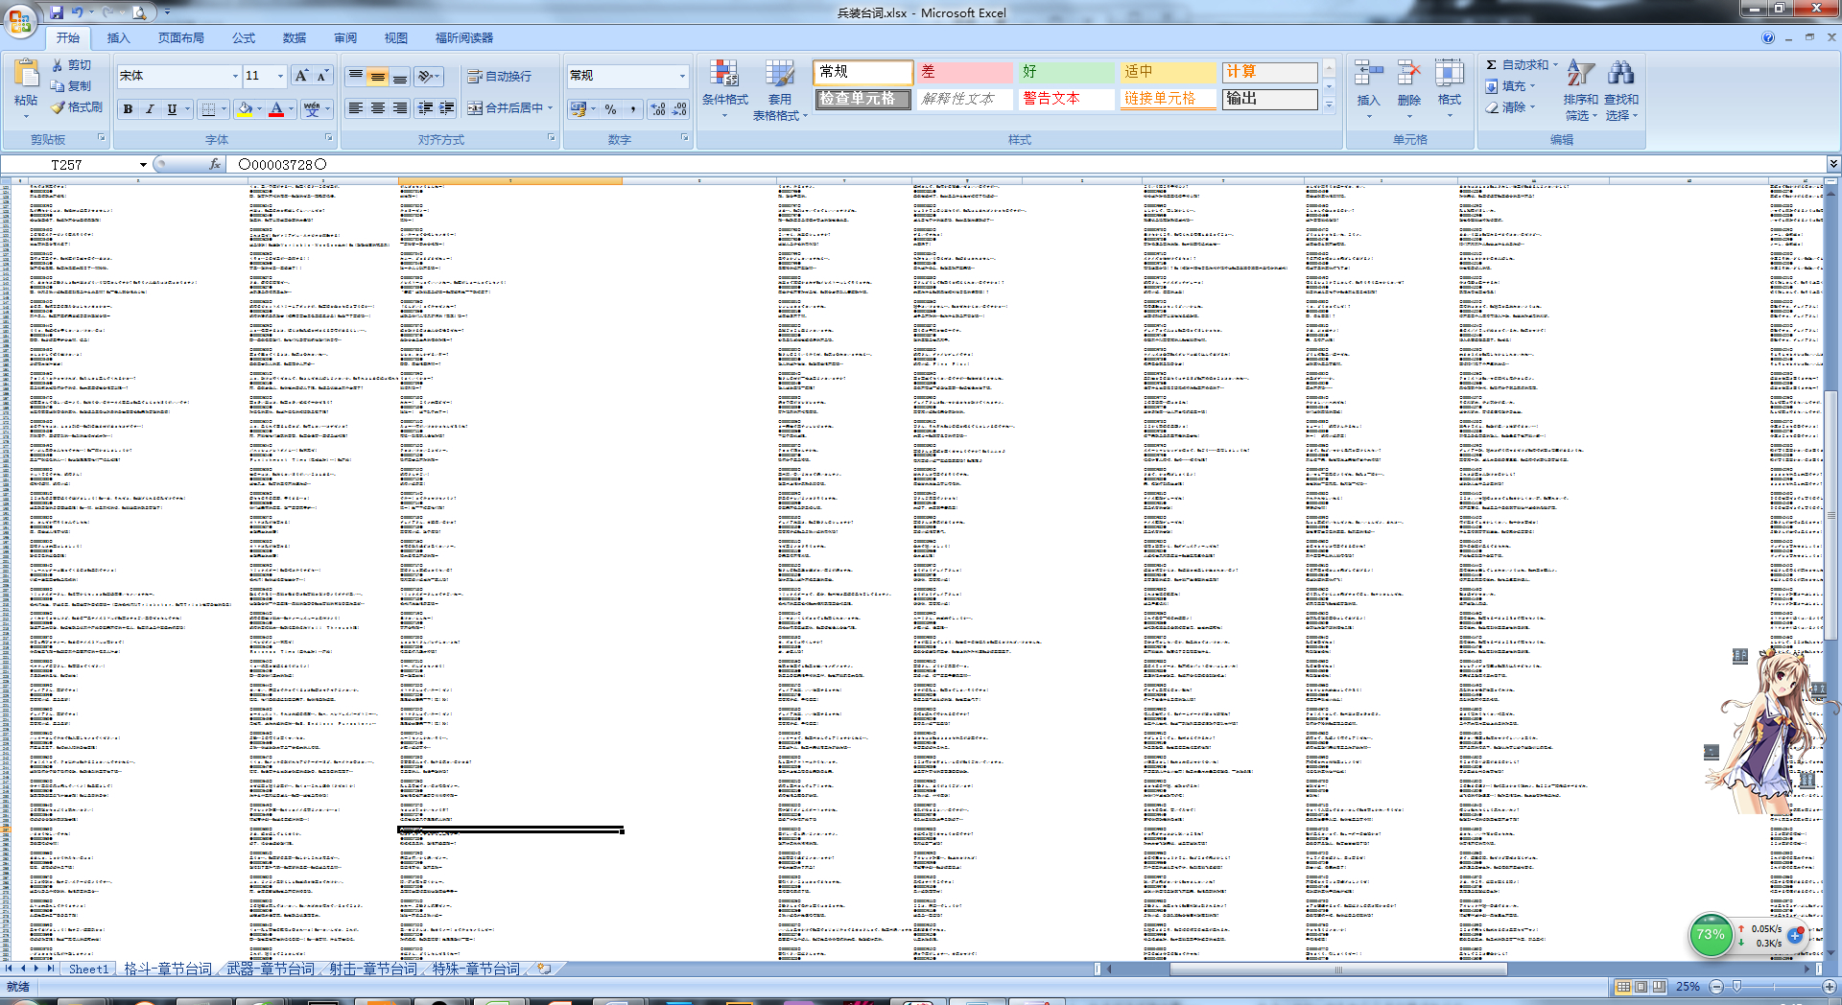Screen dimensions: 1842x1005
Task: Switch to Page Break Preview view
Action: (1659, 987)
